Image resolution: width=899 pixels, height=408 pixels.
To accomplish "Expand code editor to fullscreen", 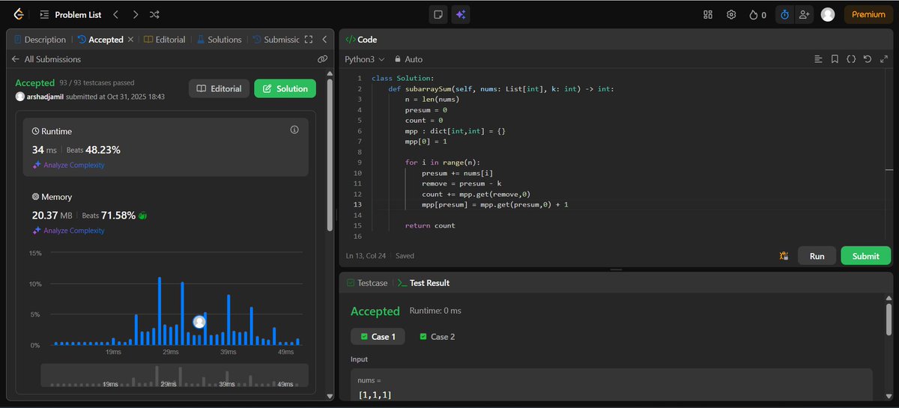I will pos(883,58).
